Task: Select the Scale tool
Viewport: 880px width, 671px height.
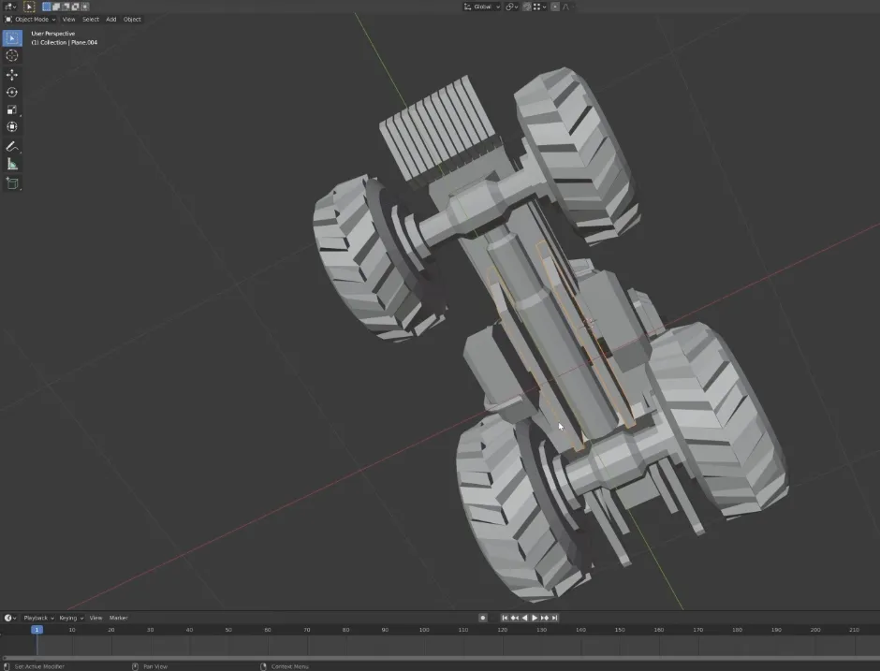Action: (12, 109)
